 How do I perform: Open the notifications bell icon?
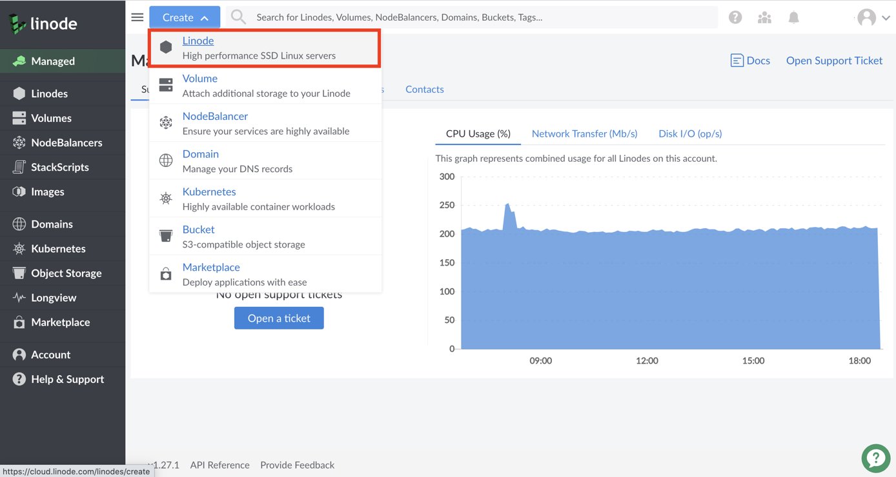[x=793, y=17]
